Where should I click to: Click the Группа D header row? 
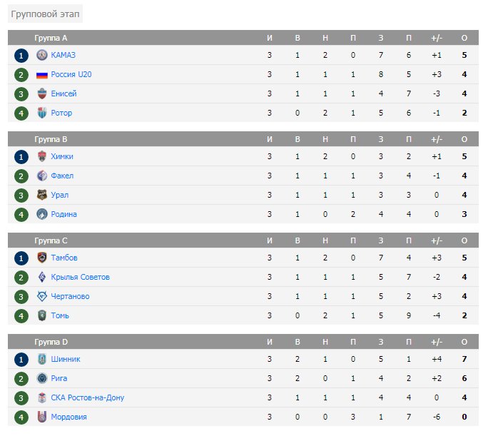(243, 342)
